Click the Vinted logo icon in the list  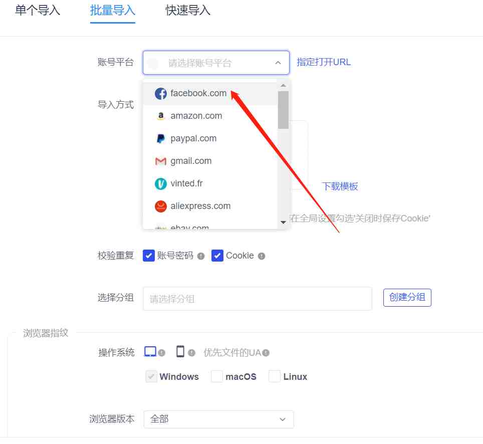pos(160,183)
